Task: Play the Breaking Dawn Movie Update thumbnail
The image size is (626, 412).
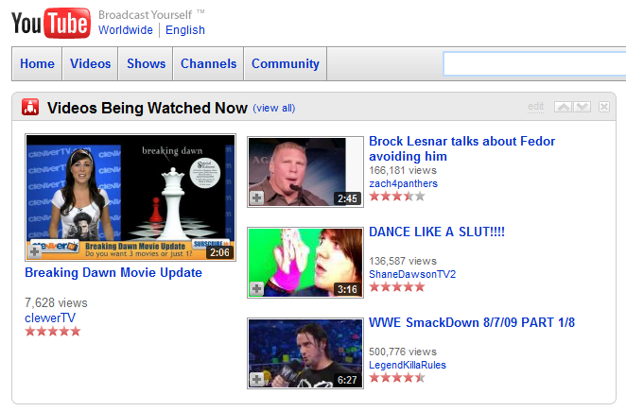Action: [x=130, y=197]
